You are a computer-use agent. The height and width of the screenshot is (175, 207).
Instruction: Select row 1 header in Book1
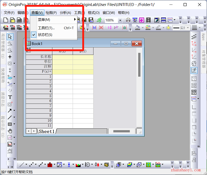click(x=39, y=77)
